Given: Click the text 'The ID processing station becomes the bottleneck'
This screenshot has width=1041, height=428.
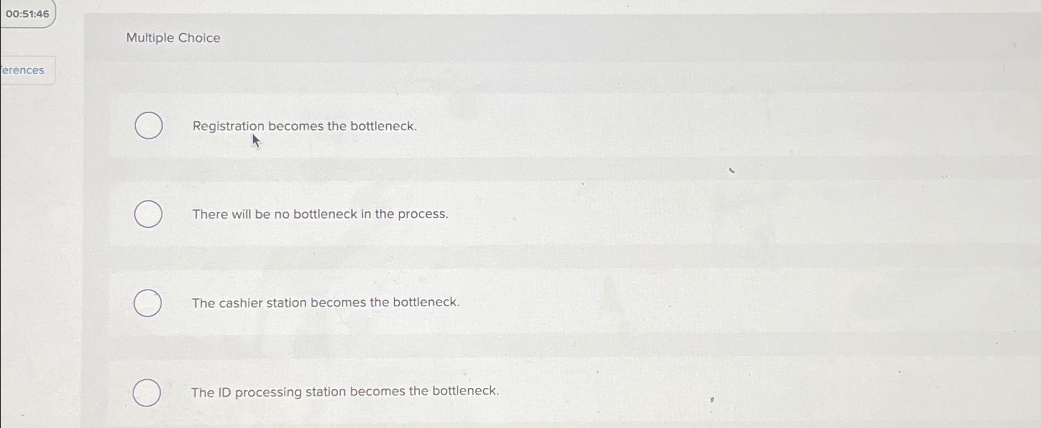Looking at the screenshot, I should [x=345, y=390].
